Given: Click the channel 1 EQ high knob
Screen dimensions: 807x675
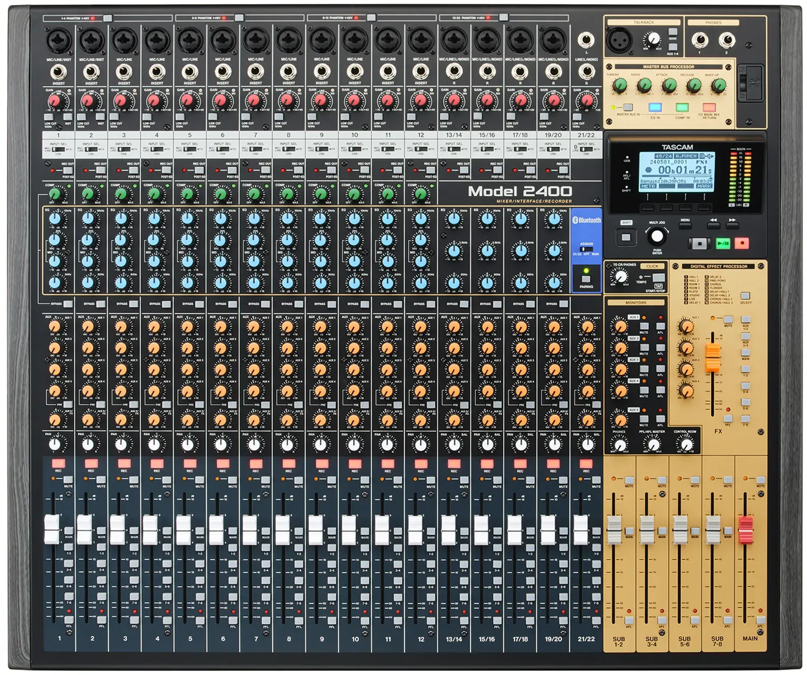Looking at the screenshot, I should click(x=55, y=219).
